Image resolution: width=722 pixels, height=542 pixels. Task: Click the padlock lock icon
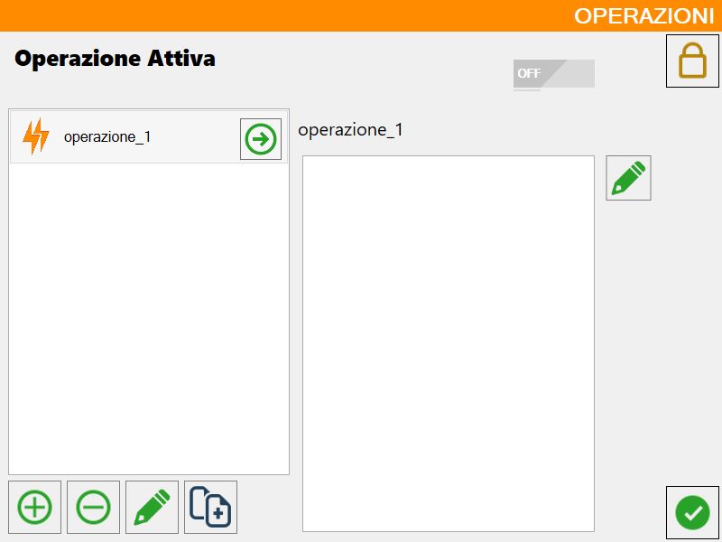point(692,61)
